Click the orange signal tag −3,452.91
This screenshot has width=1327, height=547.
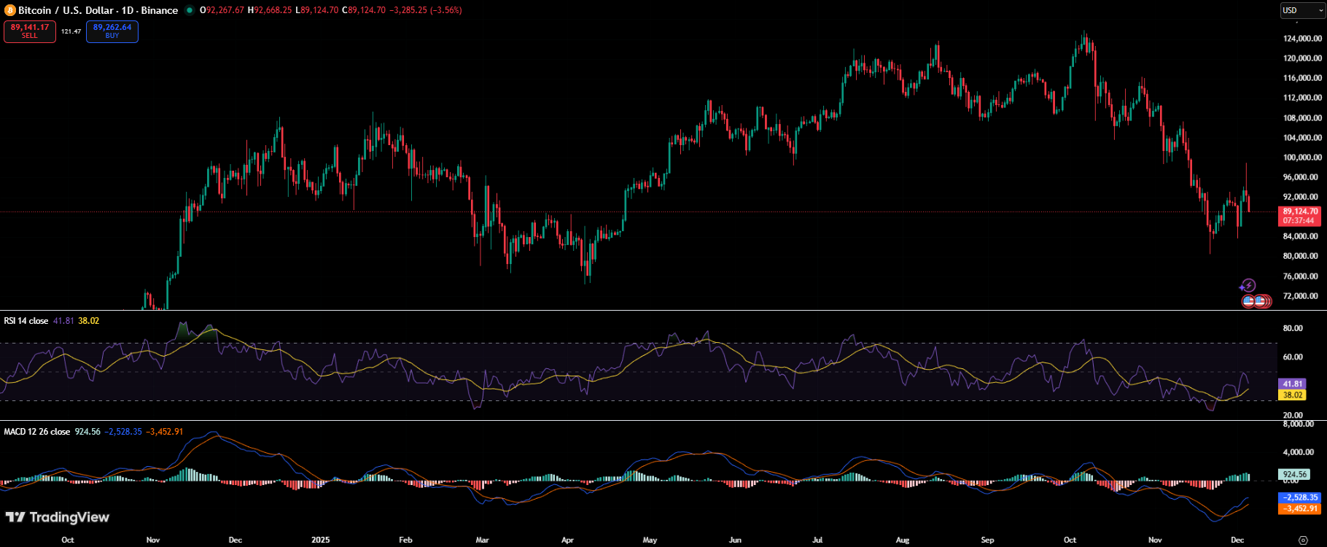(1301, 508)
